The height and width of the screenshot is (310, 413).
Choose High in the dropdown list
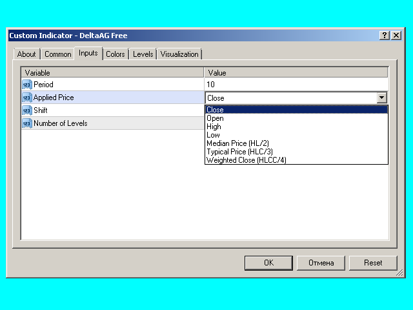(x=214, y=127)
